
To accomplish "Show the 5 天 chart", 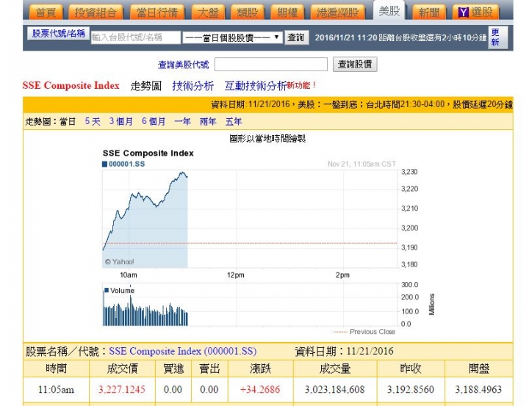I will coord(93,121).
